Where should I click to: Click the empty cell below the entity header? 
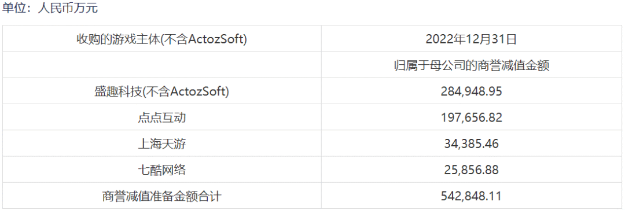[162, 65]
